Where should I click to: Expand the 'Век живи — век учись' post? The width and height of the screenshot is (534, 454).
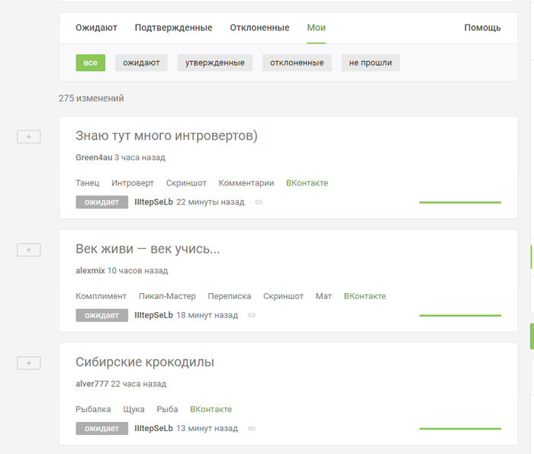point(28,250)
